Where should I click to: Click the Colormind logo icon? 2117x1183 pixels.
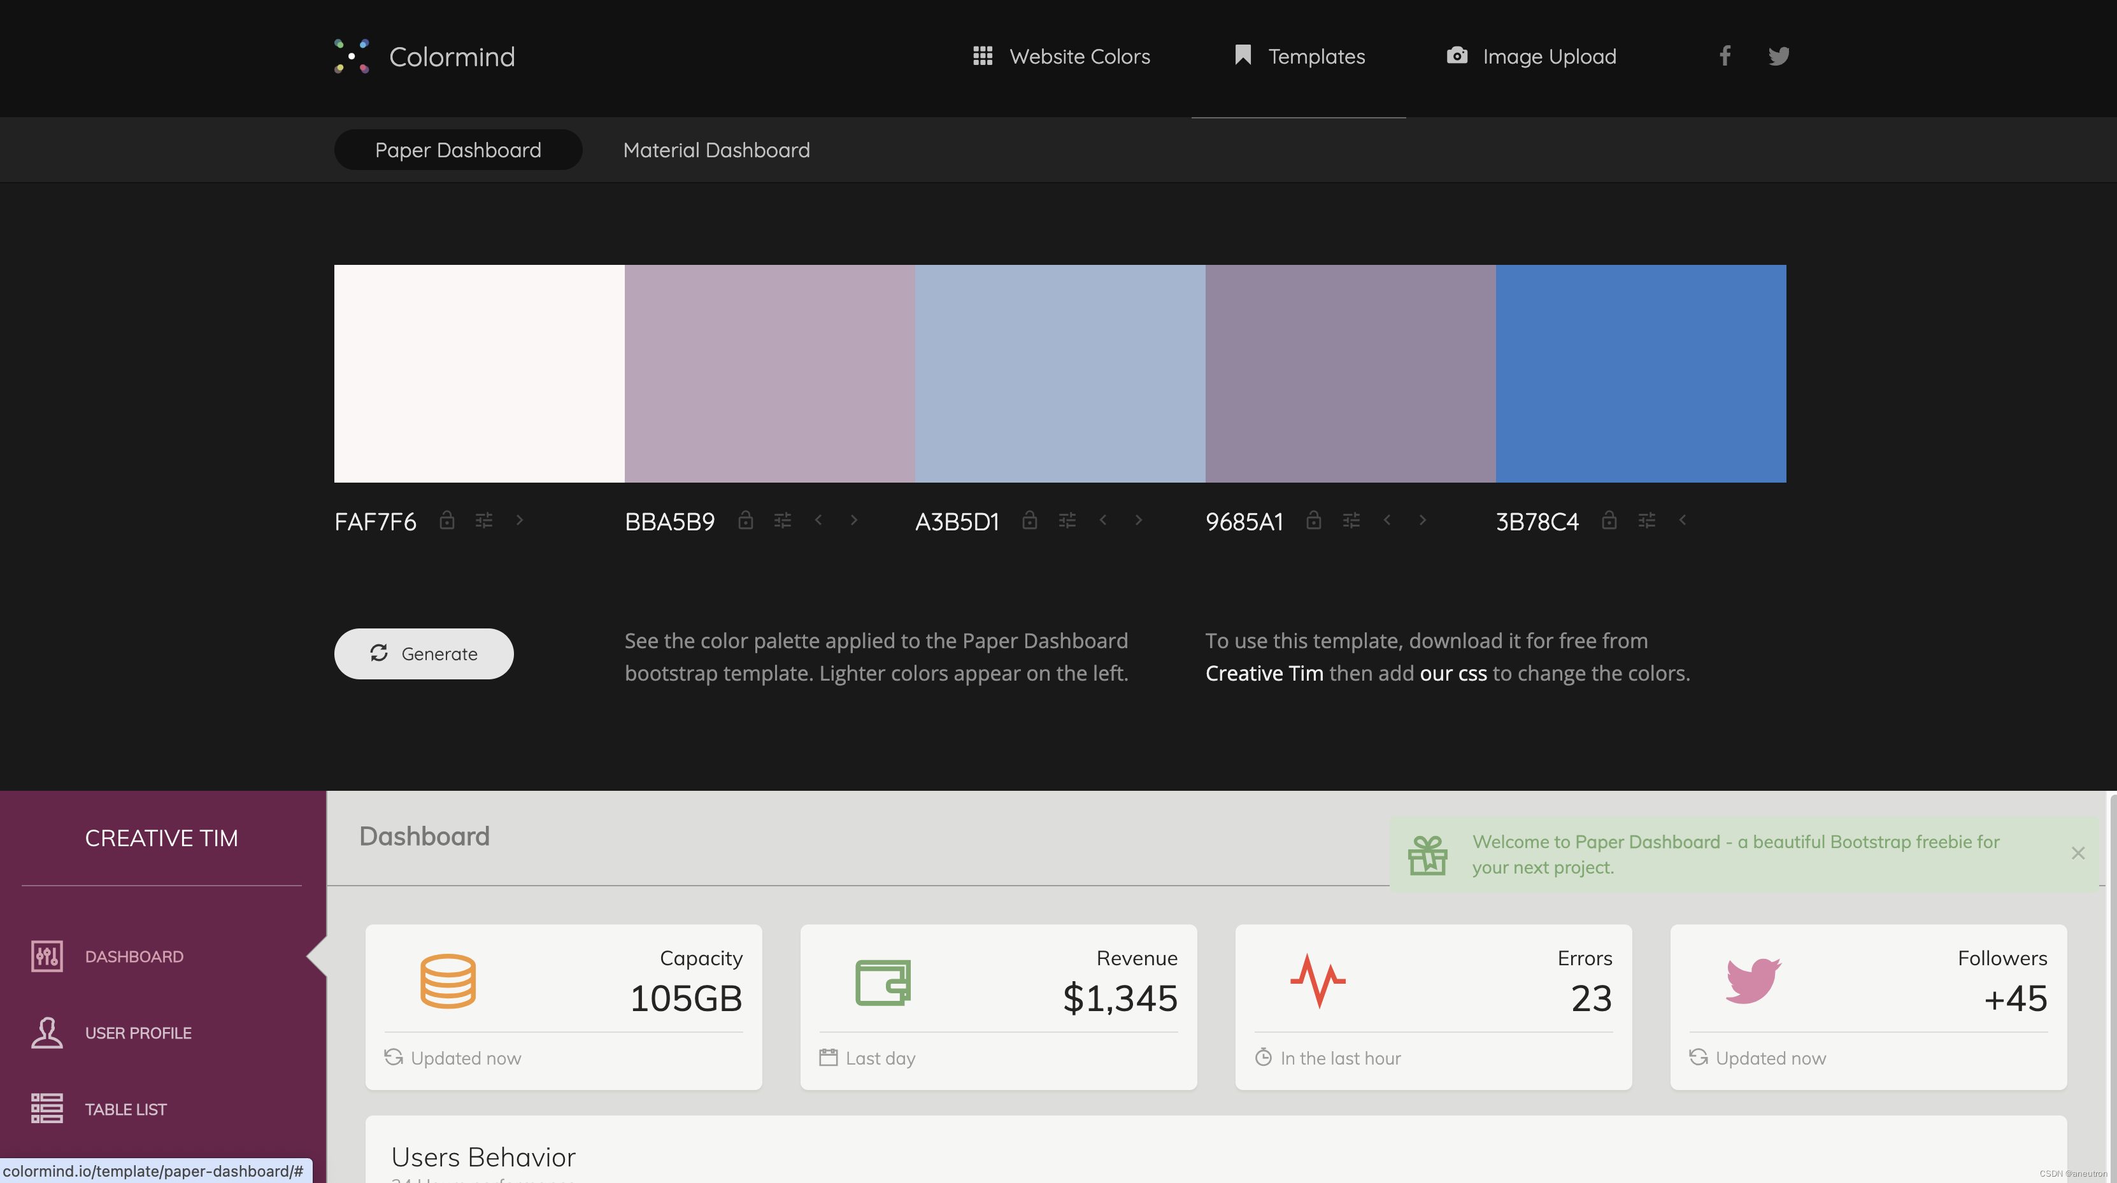[x=352, y=56]
